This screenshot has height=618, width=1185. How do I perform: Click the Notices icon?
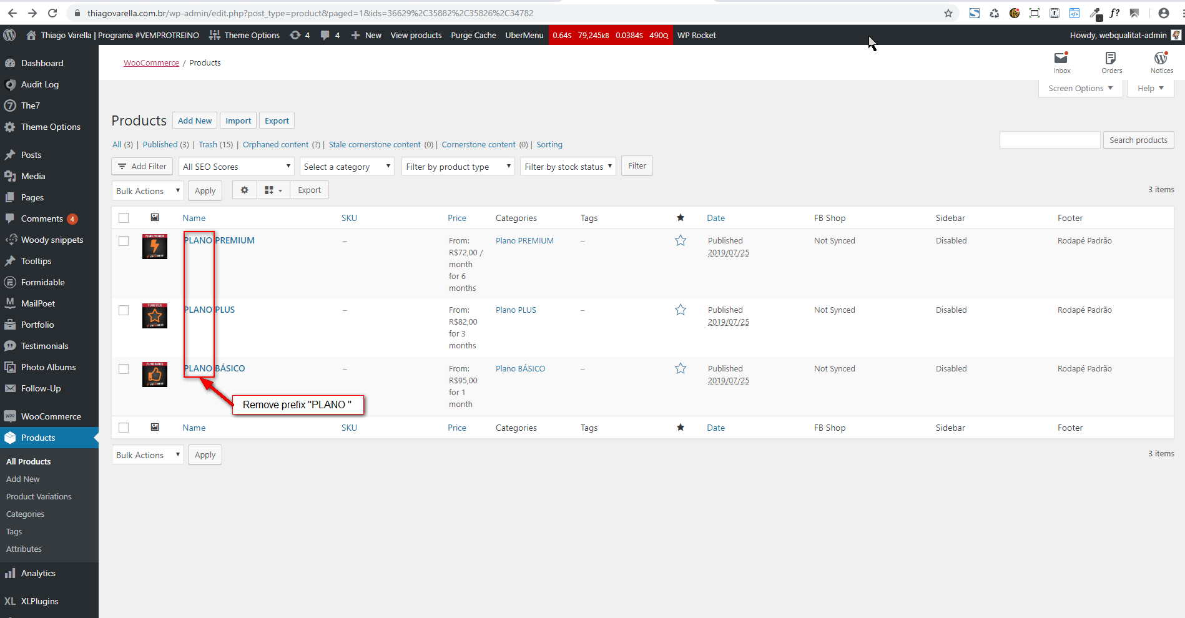point(1161,62)
